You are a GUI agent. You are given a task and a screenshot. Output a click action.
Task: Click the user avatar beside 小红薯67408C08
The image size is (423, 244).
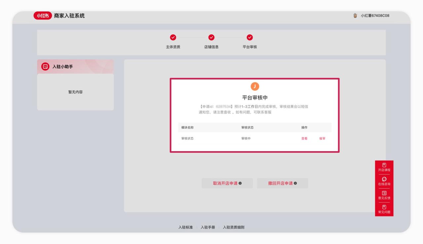(355, 16)
